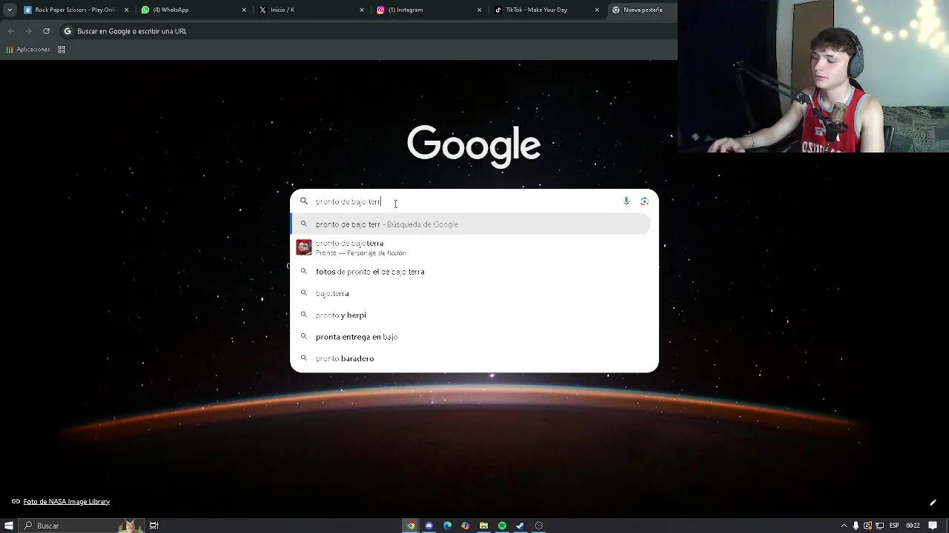Select the Nueva pestaña tab
The height and width of the screenshot is (533, 949).
[x=641, y=10]
